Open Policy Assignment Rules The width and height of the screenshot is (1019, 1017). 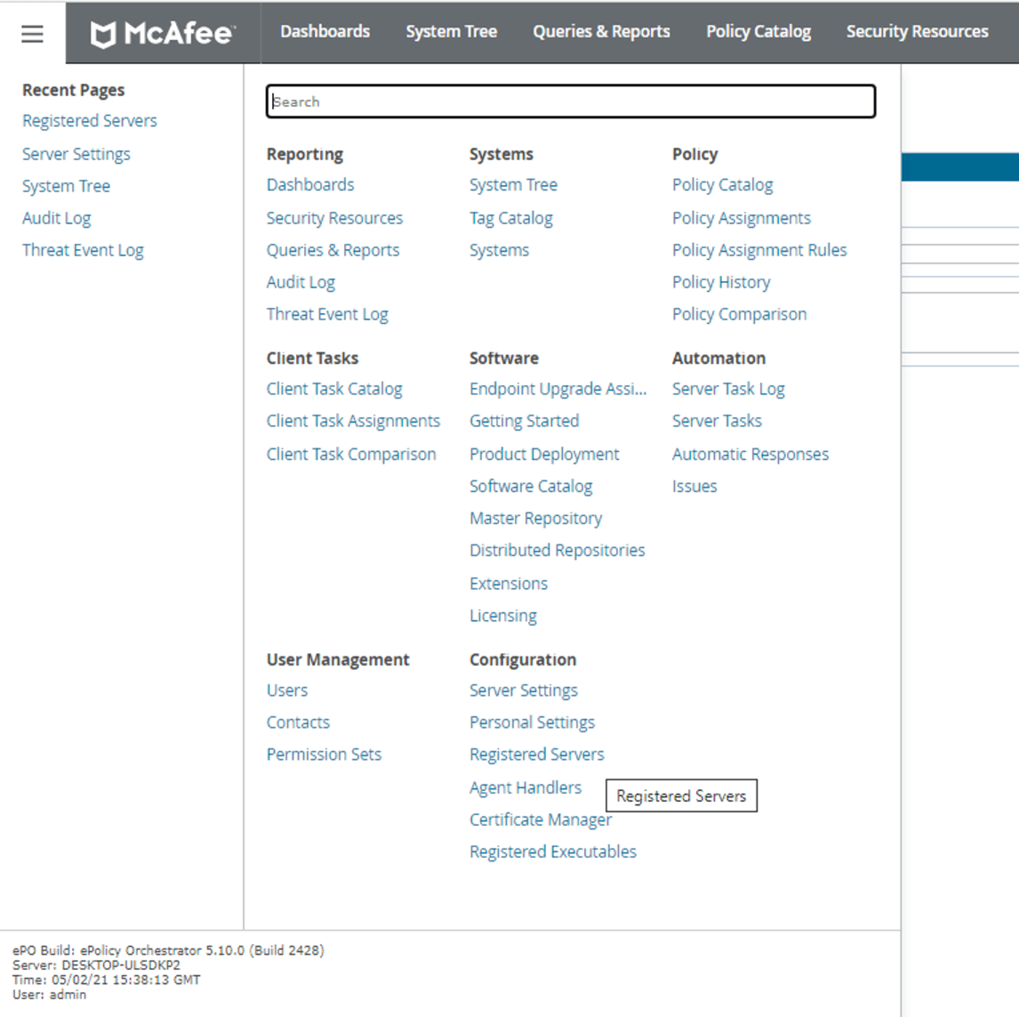pyautogui.click(x=759, y=250)
